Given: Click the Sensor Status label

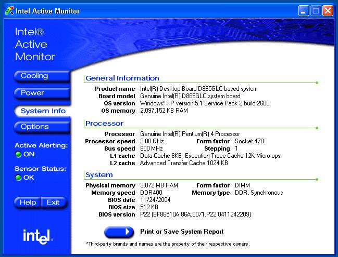Looking at the screenshot, I should click(x=40, y=169).
